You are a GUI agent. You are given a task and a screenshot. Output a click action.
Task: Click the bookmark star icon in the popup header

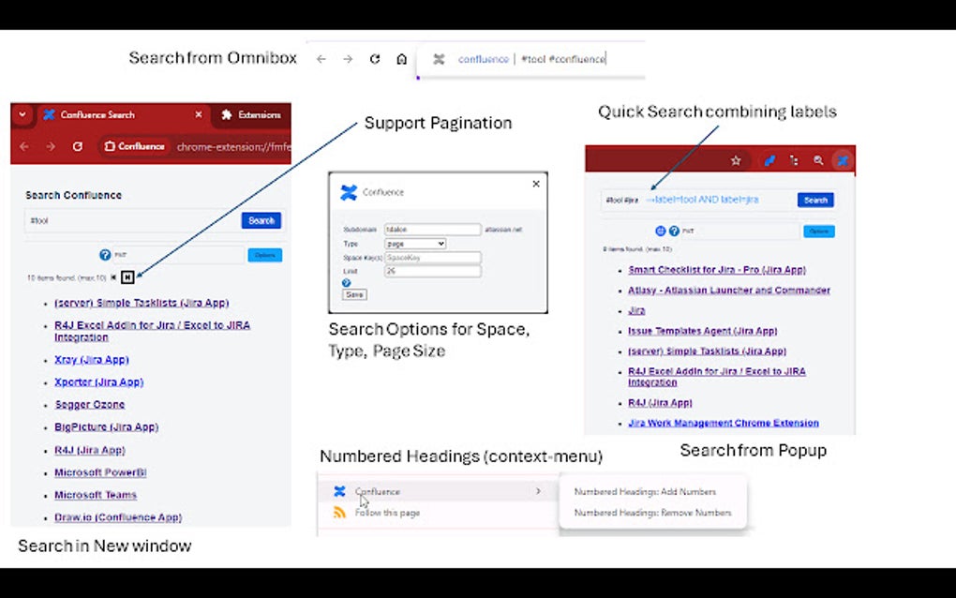(736, 159)
